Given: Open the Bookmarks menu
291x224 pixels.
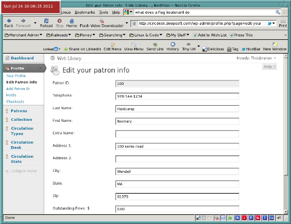Looking at the screenshot, I should pyautogui.click(x=85, y=12).
